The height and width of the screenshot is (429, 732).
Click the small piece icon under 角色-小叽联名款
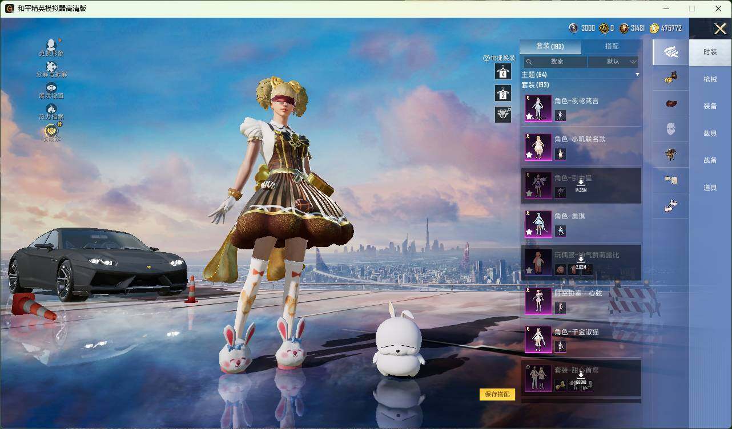pos(561,154)
